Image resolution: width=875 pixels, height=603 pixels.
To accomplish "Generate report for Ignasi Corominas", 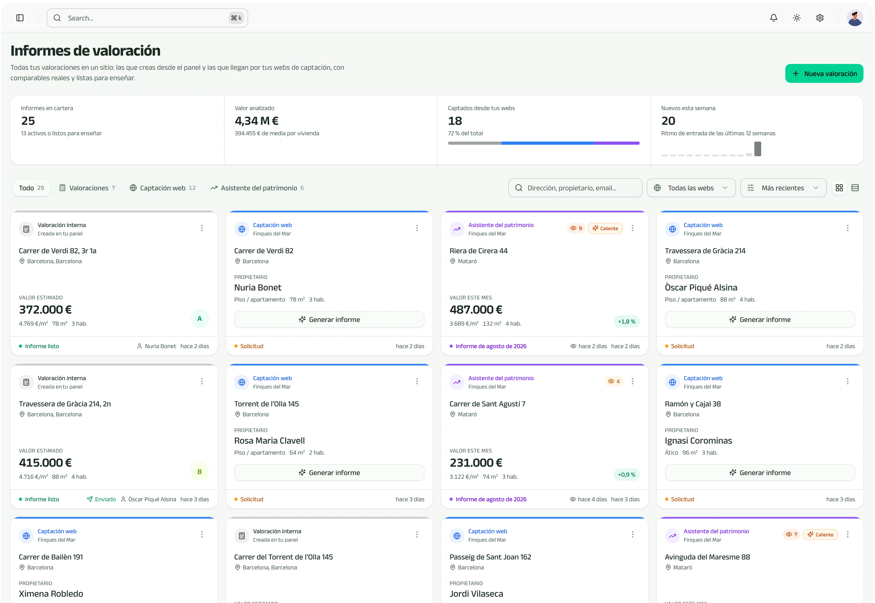I will click(x=760, y=473).
